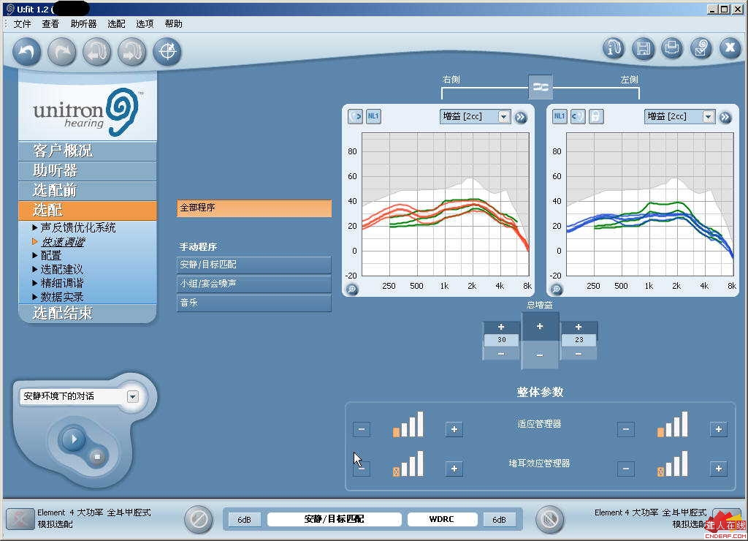748x541 pixels.
Task: Increase both sides overall gain with center plus
Action: click(540, 327)
